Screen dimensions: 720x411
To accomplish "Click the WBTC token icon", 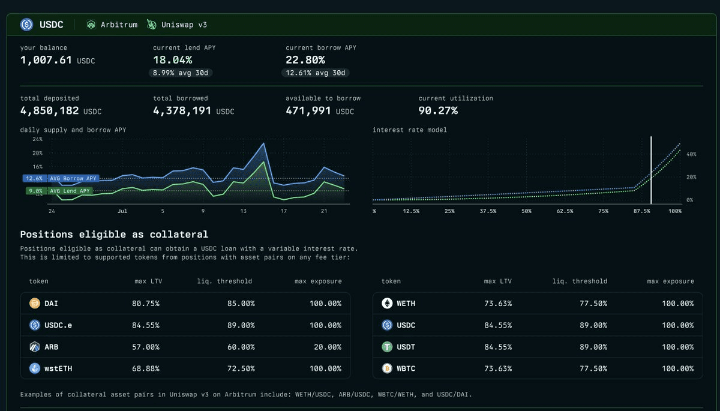I will tap(387, 368).
